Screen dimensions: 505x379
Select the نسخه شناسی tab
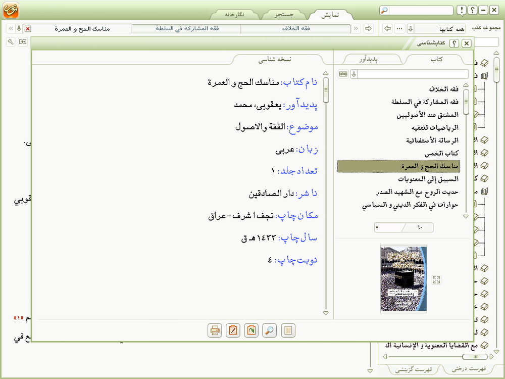click(x=275, y=59)
